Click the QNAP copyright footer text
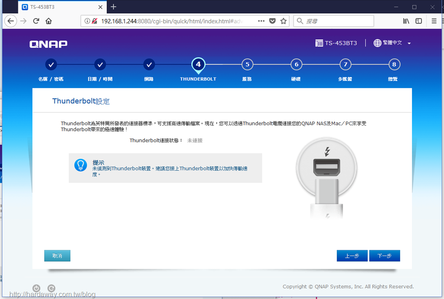The image size is (444, 299). pyautogui.click(x=348, y=286)
